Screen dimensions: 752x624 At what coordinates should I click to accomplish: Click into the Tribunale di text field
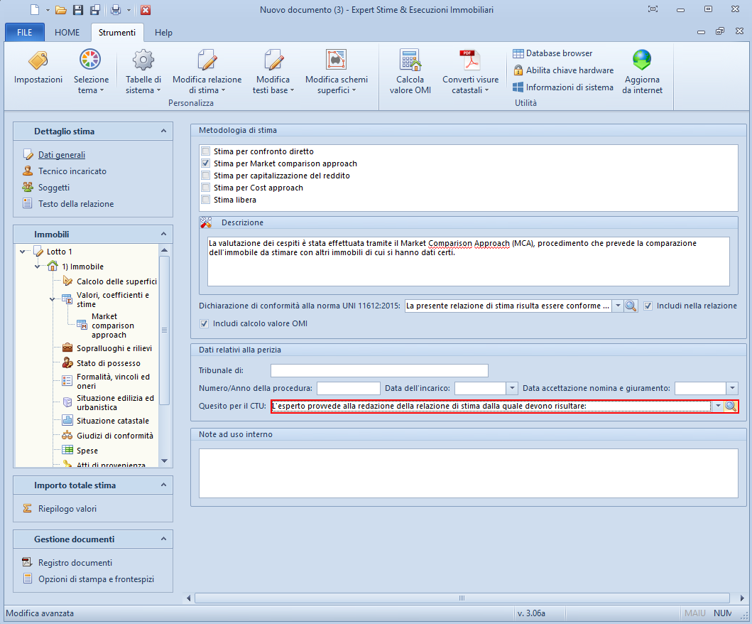coord(379,370)
